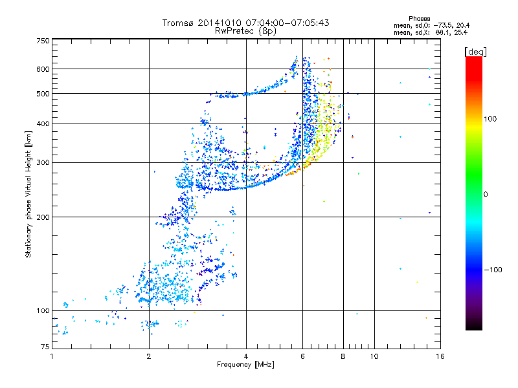Click the y-axis '75' tick label
This screenshot has width=518, height=388.
pyautogui.click(x=45, y=347)
